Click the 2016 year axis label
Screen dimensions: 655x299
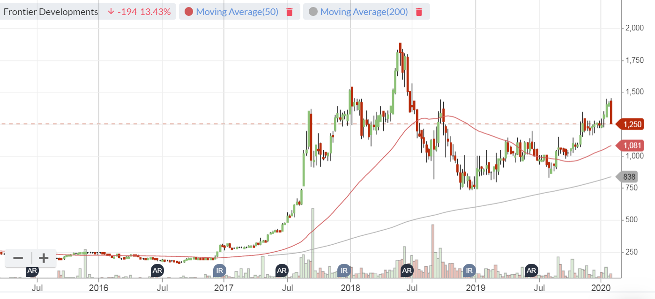click(99, 287)
